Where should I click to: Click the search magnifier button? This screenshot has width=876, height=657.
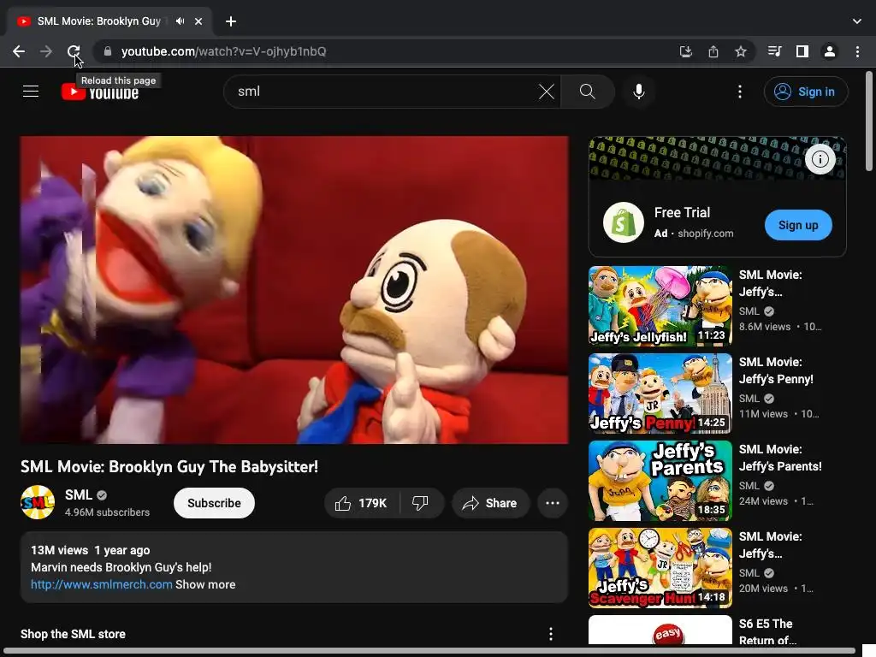(x=587, y=92)
